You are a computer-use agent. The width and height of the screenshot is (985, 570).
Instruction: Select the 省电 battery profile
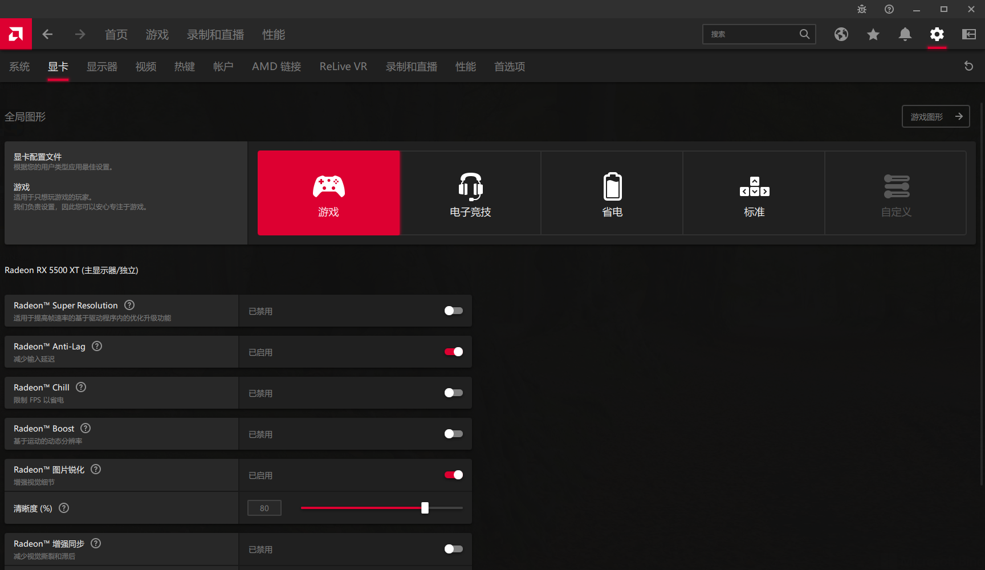pos(612,193)
